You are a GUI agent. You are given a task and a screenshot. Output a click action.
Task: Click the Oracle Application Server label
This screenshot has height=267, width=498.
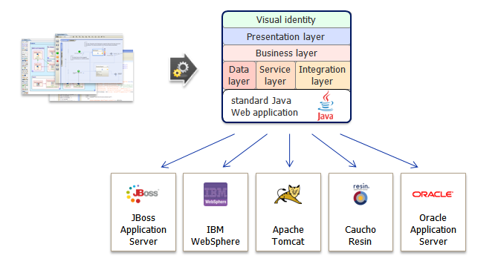(x=433, y=230)
